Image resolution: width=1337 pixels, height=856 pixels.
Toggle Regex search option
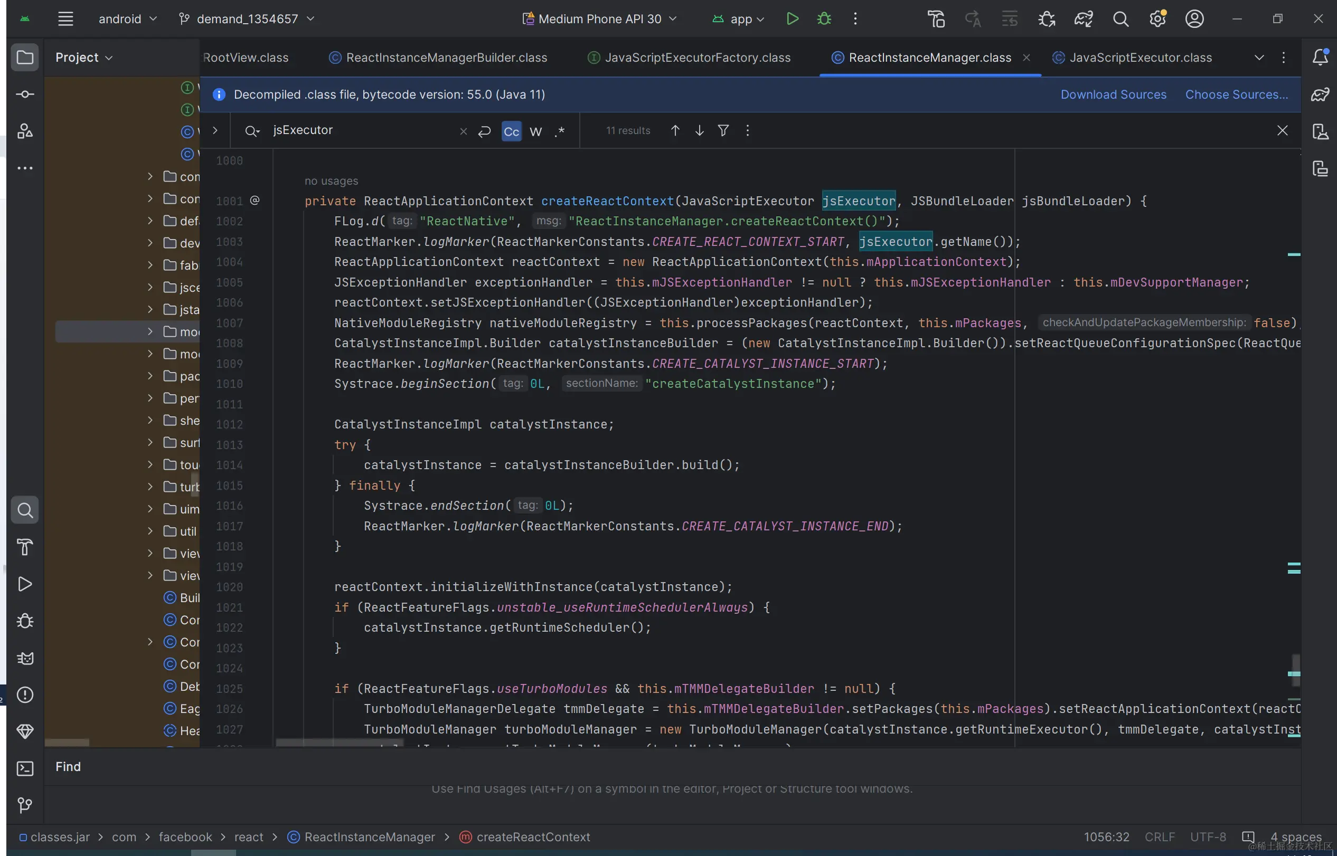(560, 131)
